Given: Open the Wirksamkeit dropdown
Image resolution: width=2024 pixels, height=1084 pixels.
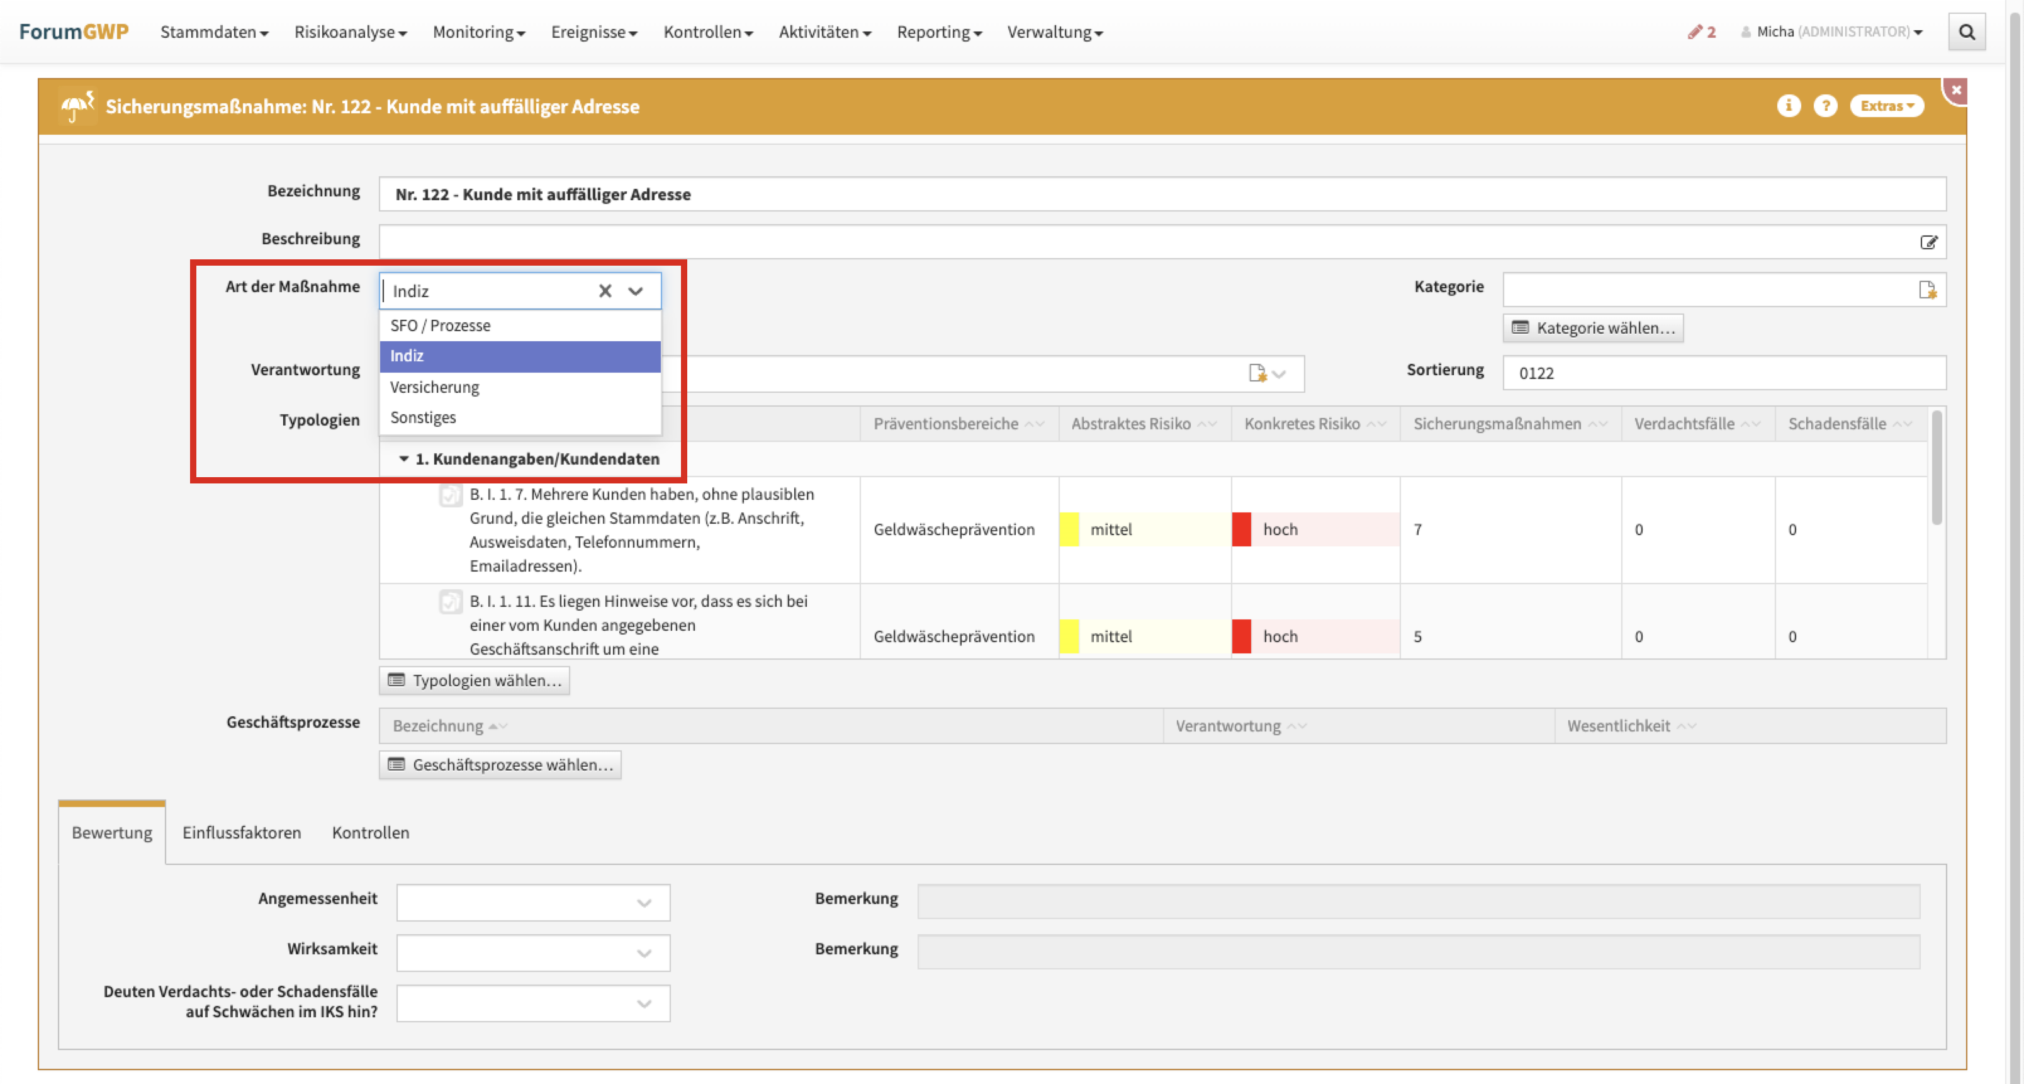Looking at the screenshot, I should tap(532, 952).
